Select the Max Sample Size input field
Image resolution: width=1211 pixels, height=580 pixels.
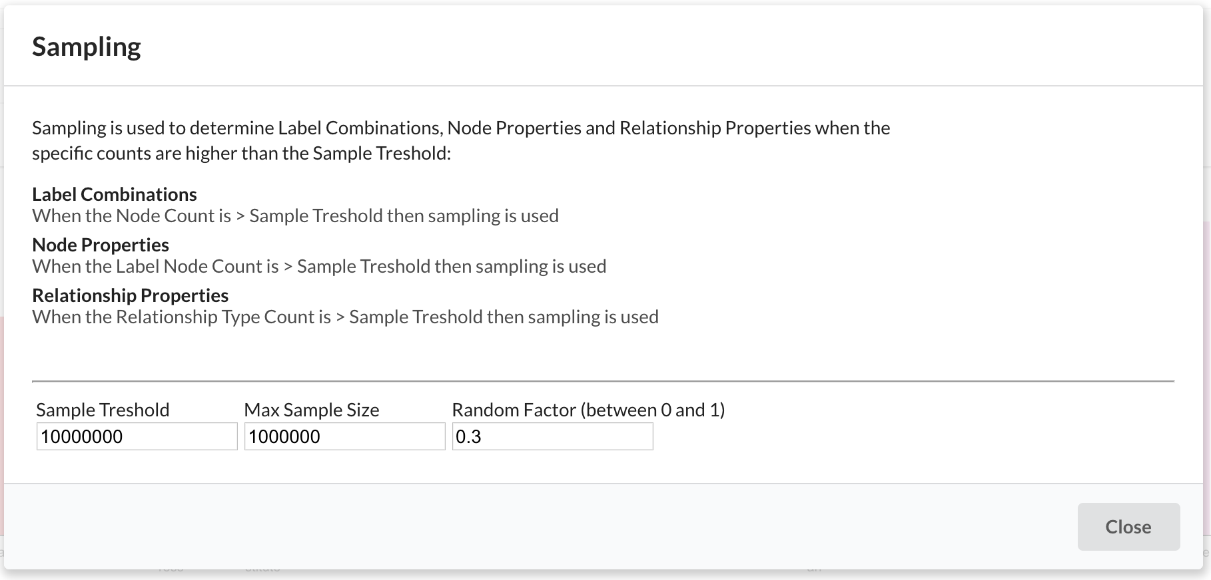click(x=344, y=436)
